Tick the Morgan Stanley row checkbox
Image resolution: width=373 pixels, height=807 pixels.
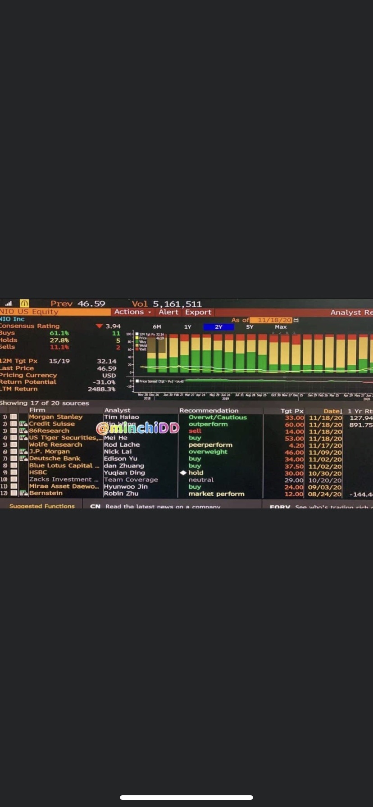[14, 417]
